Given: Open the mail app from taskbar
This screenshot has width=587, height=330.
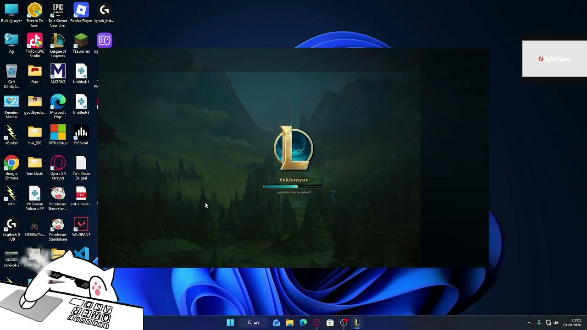Looking at the screenshot, I should 276,323.
